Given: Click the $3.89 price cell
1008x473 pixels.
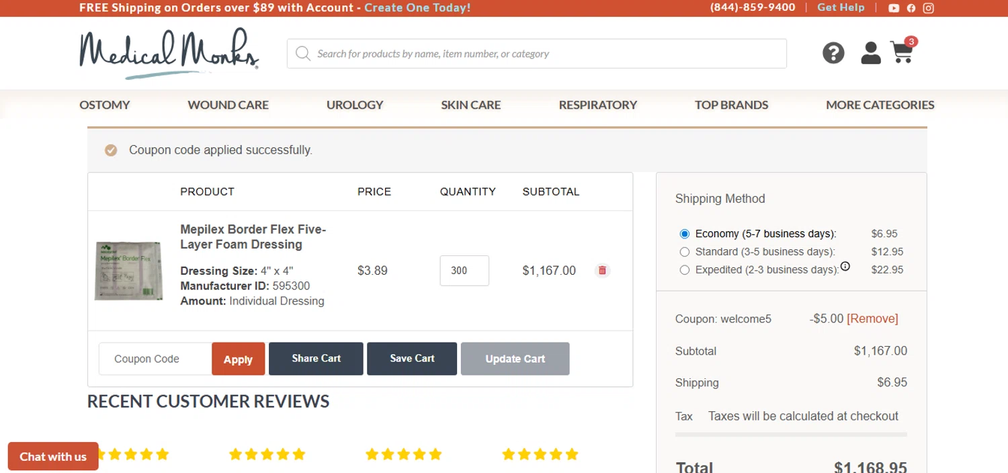Looking at the screenshot, I should pyautogui.click(x=372, y=271).
